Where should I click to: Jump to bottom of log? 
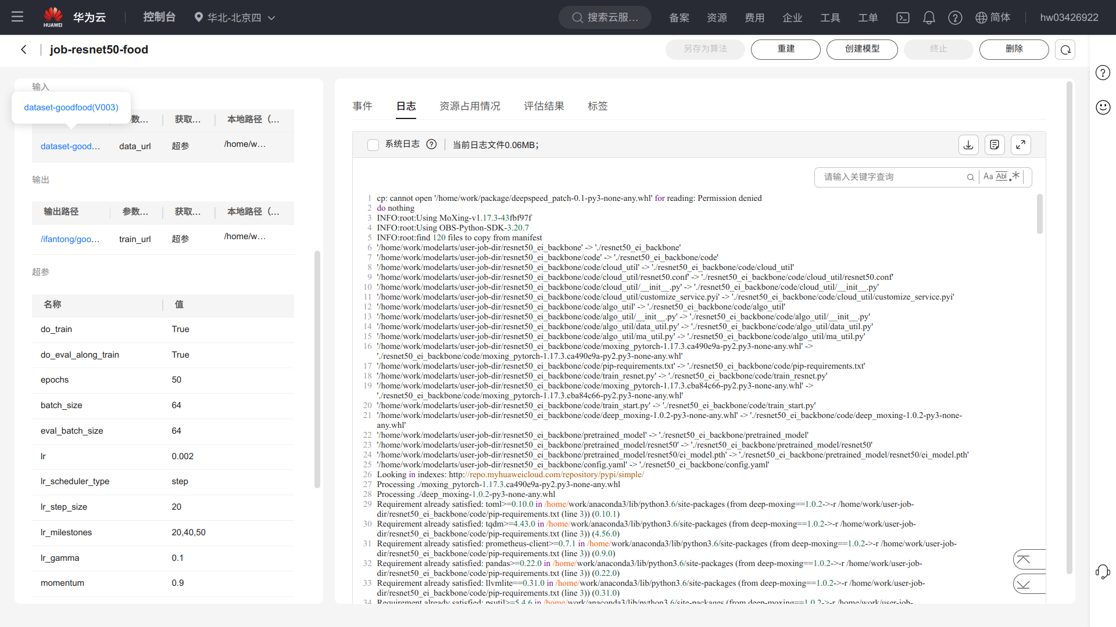pos(1024,584)
